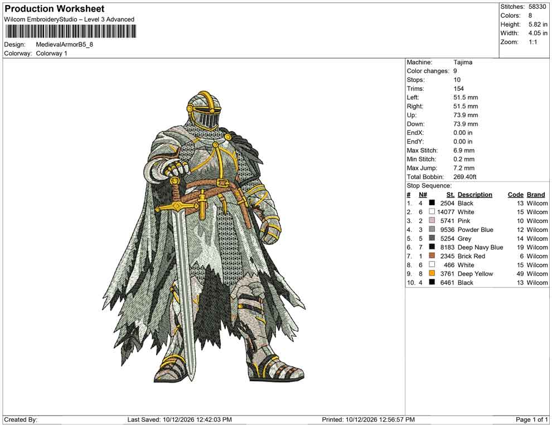Image resolution: width=552 pixels, height=425 pixels.
Task: Click the 'N#' column header
Action: pyautogui.click(x=423, y=195)
